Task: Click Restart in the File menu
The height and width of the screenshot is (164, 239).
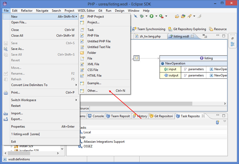Action: pos(41,106)
